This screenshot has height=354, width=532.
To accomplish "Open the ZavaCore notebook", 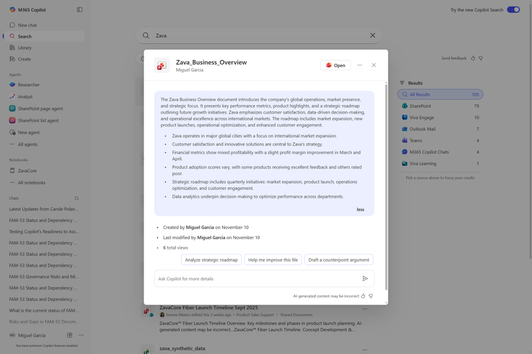I will [26, 171].
